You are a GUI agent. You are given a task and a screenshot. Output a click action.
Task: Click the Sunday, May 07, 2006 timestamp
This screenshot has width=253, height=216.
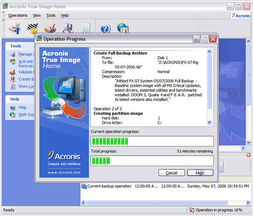pyautogui.click(x=218, y=186)
